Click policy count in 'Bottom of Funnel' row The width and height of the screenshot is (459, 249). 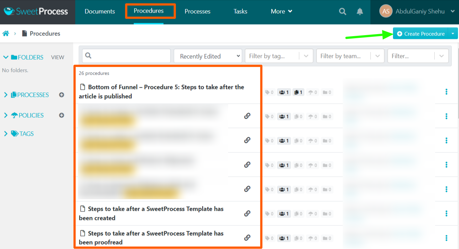313,92
